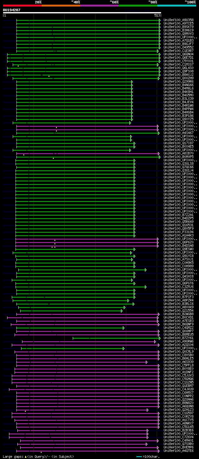This screenshot has height=459, width=199.
Task: Select label UniRef100_A1A4K3
Action: coord(178,235)
